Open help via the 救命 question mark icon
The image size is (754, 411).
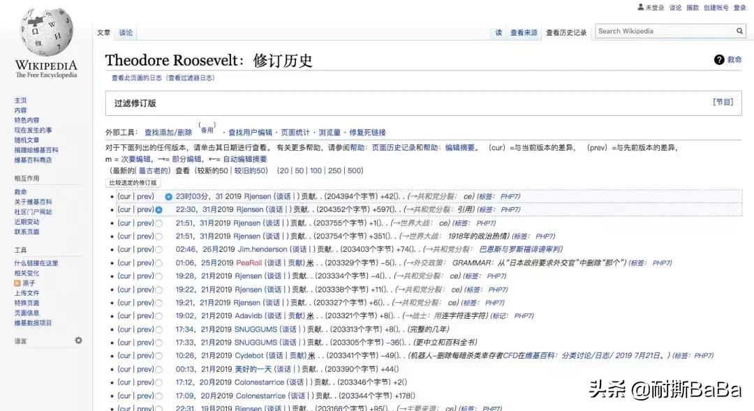pos(719,59)
